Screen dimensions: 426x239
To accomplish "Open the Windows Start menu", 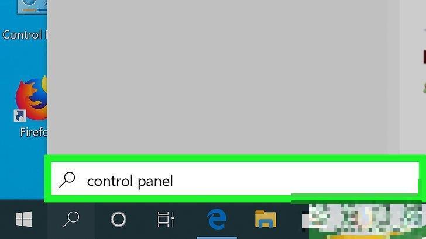I will 23,219.
